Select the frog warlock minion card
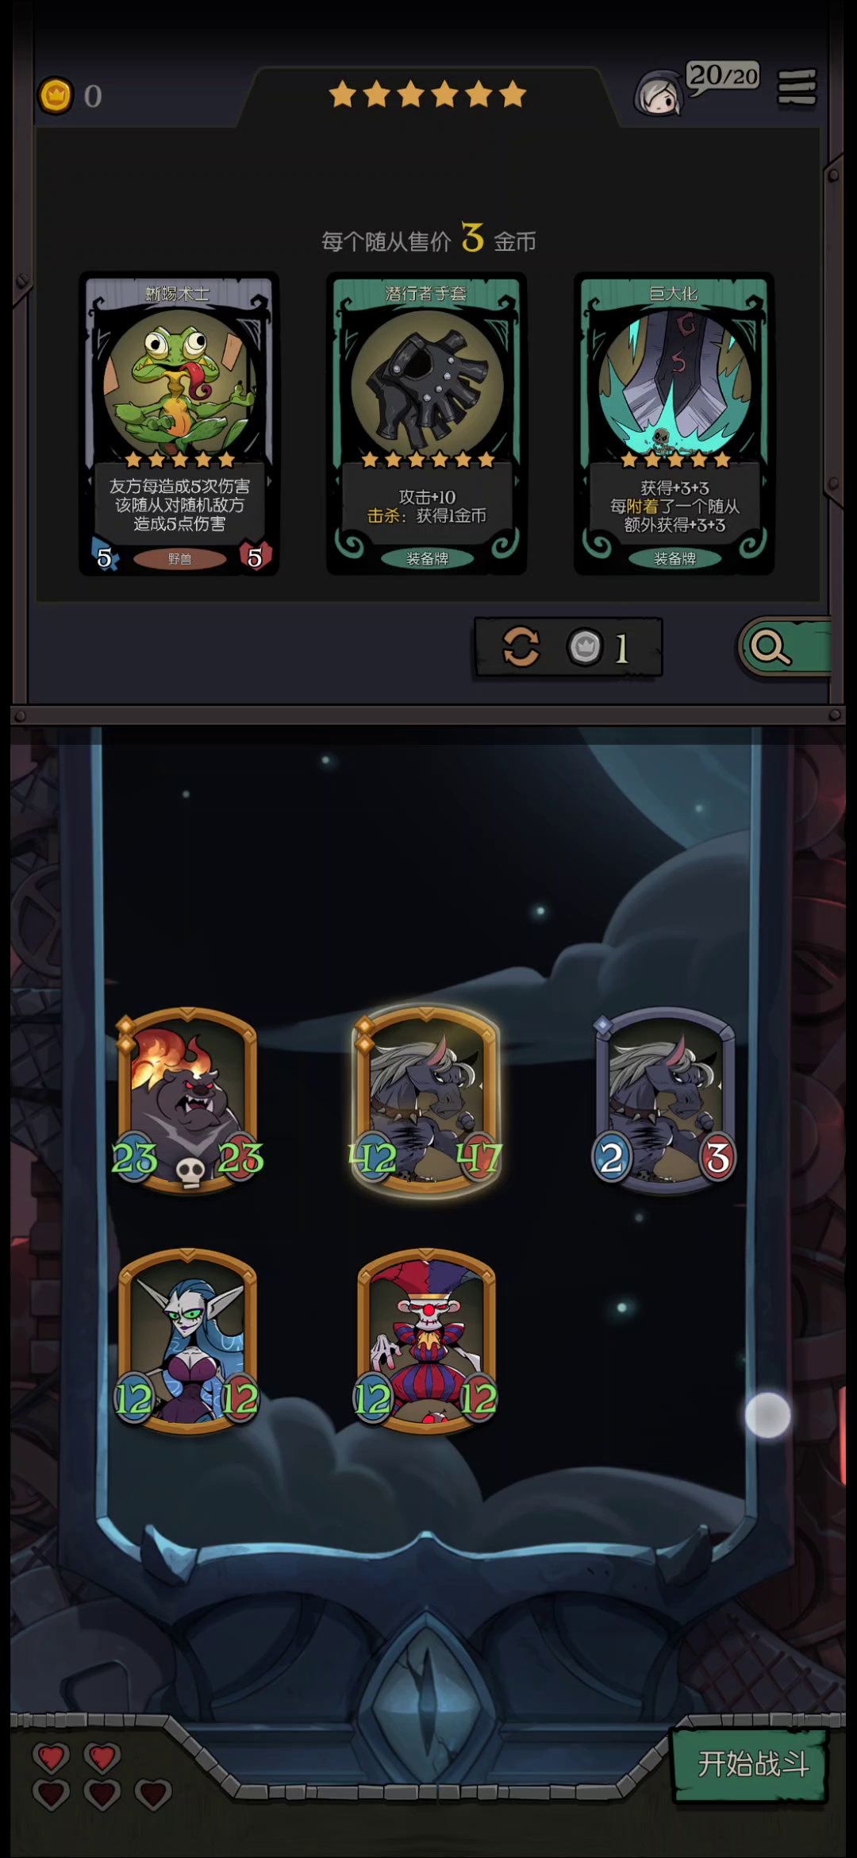The image size is (857, 1858). point(179,423)
